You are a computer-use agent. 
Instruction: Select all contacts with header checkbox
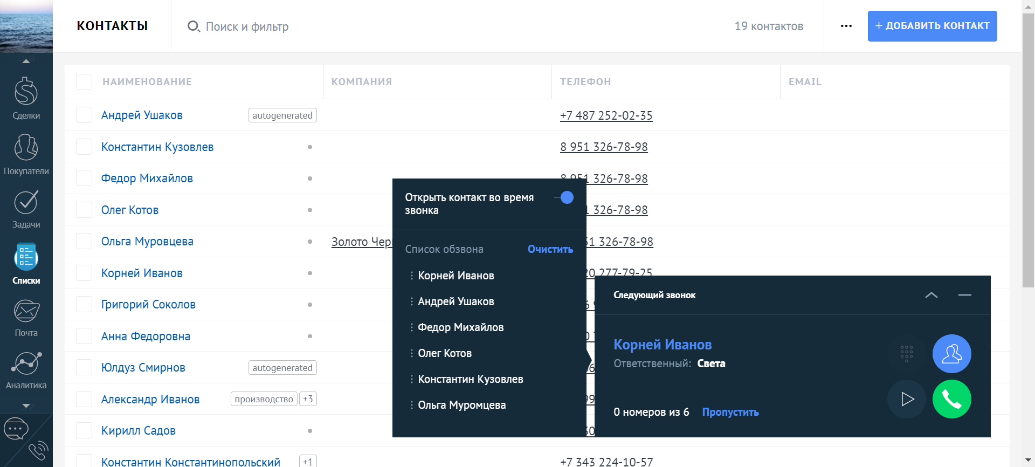(84, 82)
